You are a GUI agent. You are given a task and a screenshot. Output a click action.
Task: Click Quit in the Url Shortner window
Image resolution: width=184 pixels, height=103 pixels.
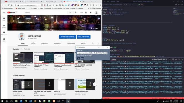pyautogui.click(x=83, y=58)
